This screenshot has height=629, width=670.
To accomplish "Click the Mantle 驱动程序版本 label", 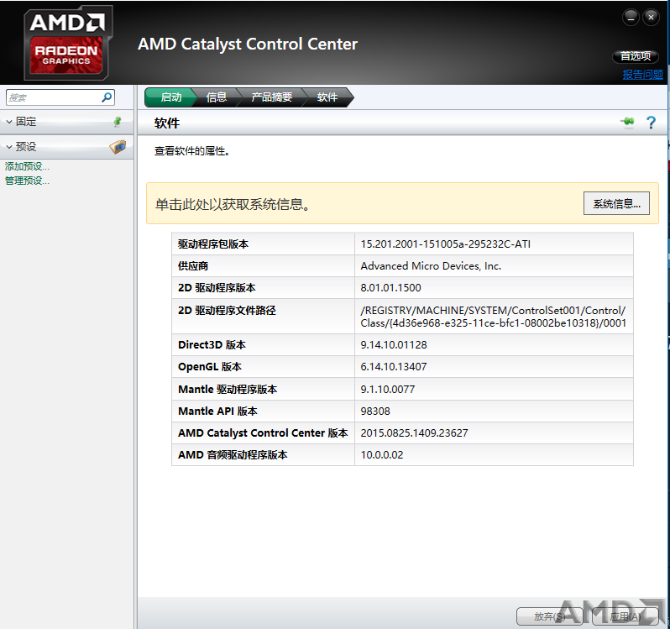I will 228,390.
